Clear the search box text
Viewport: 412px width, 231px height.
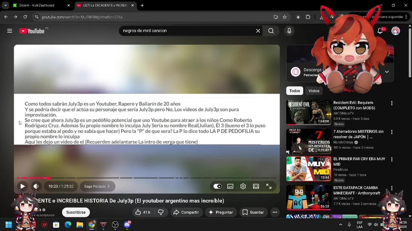(258, 31)
